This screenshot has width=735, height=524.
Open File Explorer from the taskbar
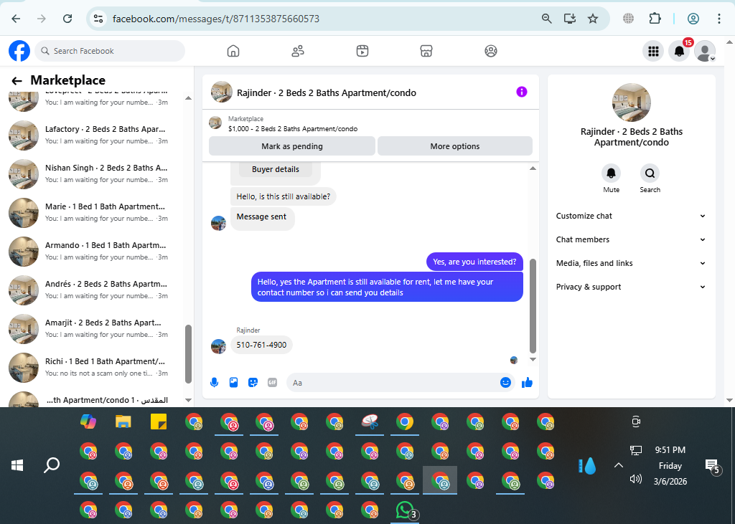123,422
